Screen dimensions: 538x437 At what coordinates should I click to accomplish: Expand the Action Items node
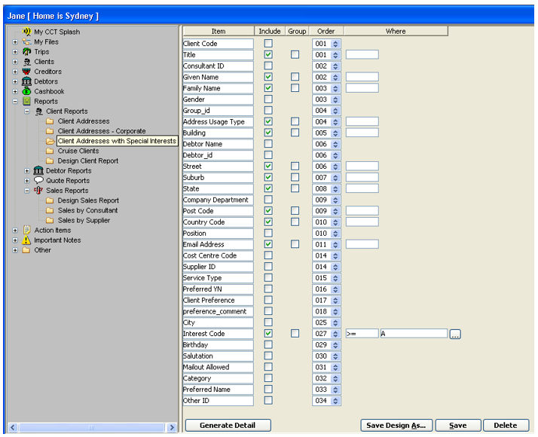[15, 230]
